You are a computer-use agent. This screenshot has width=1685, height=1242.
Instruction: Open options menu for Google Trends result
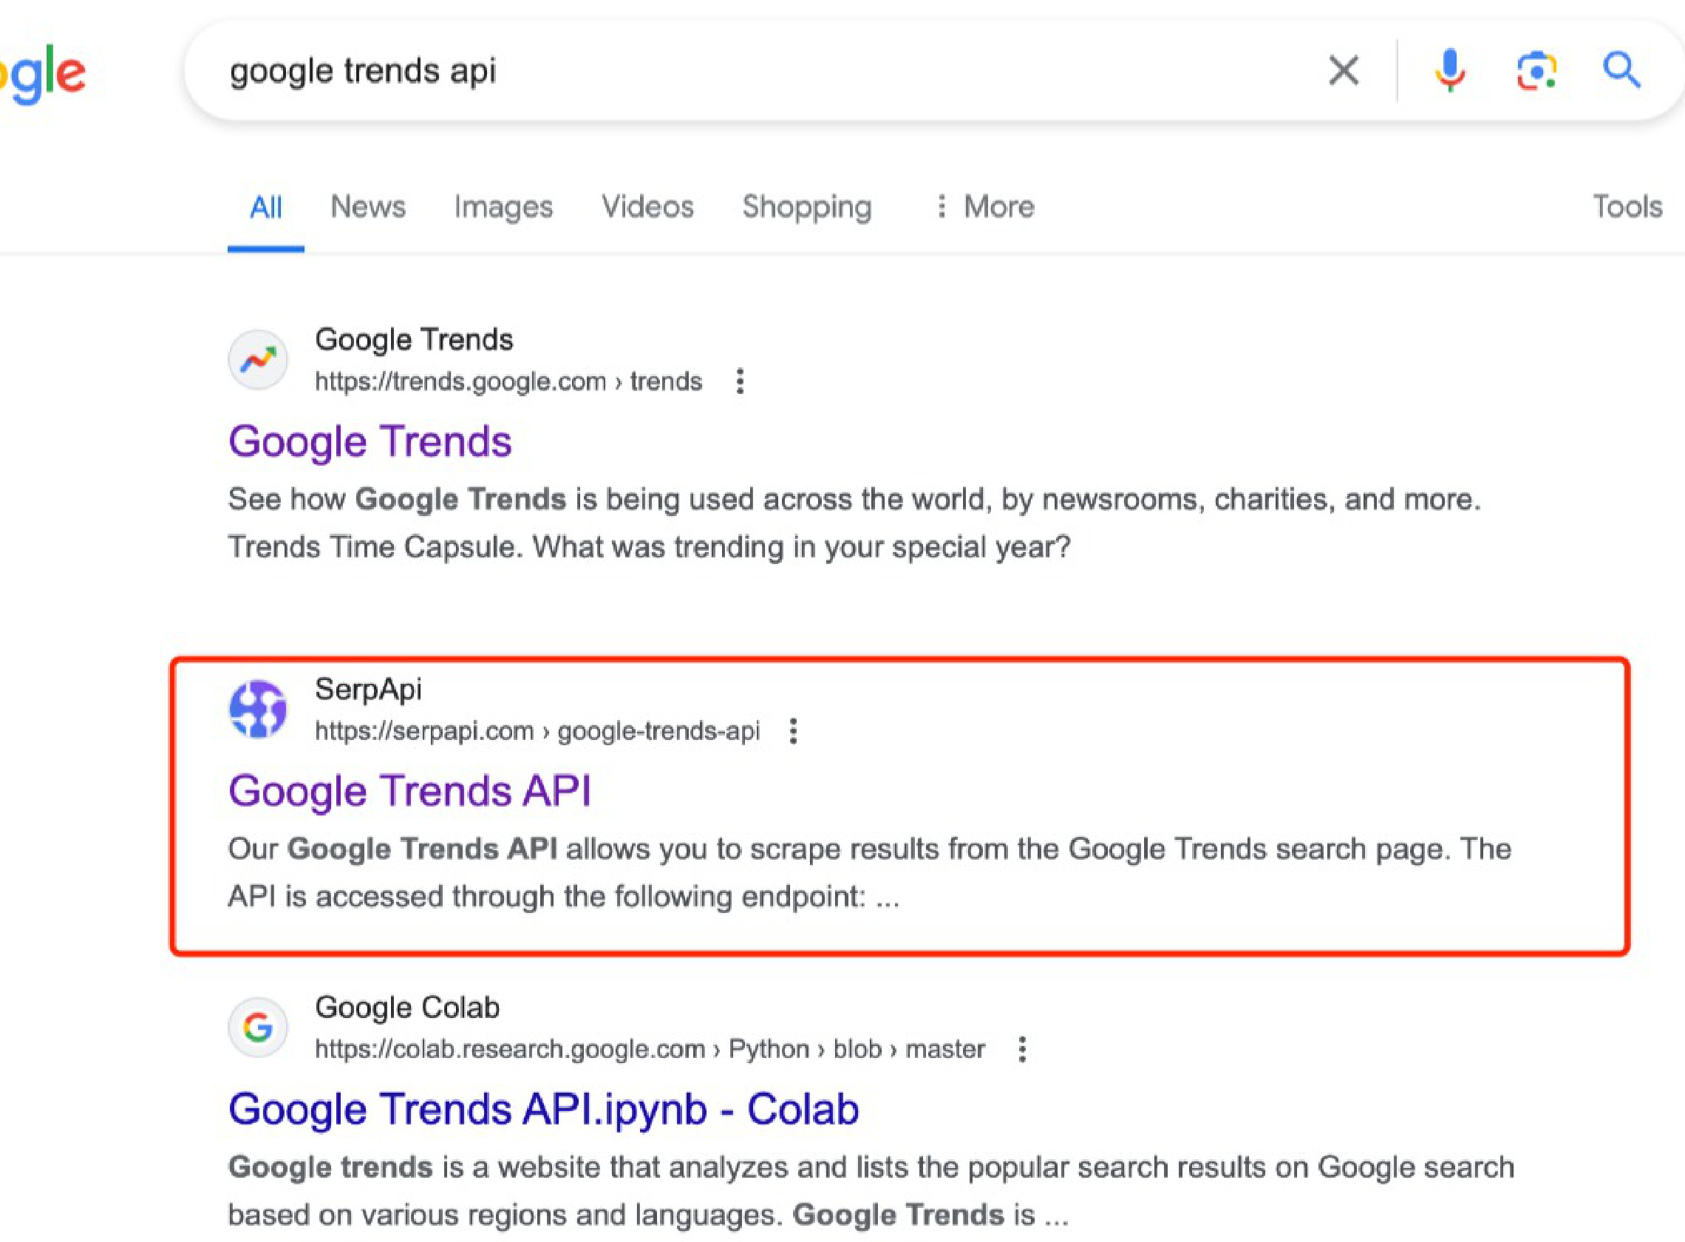(741, 381)
